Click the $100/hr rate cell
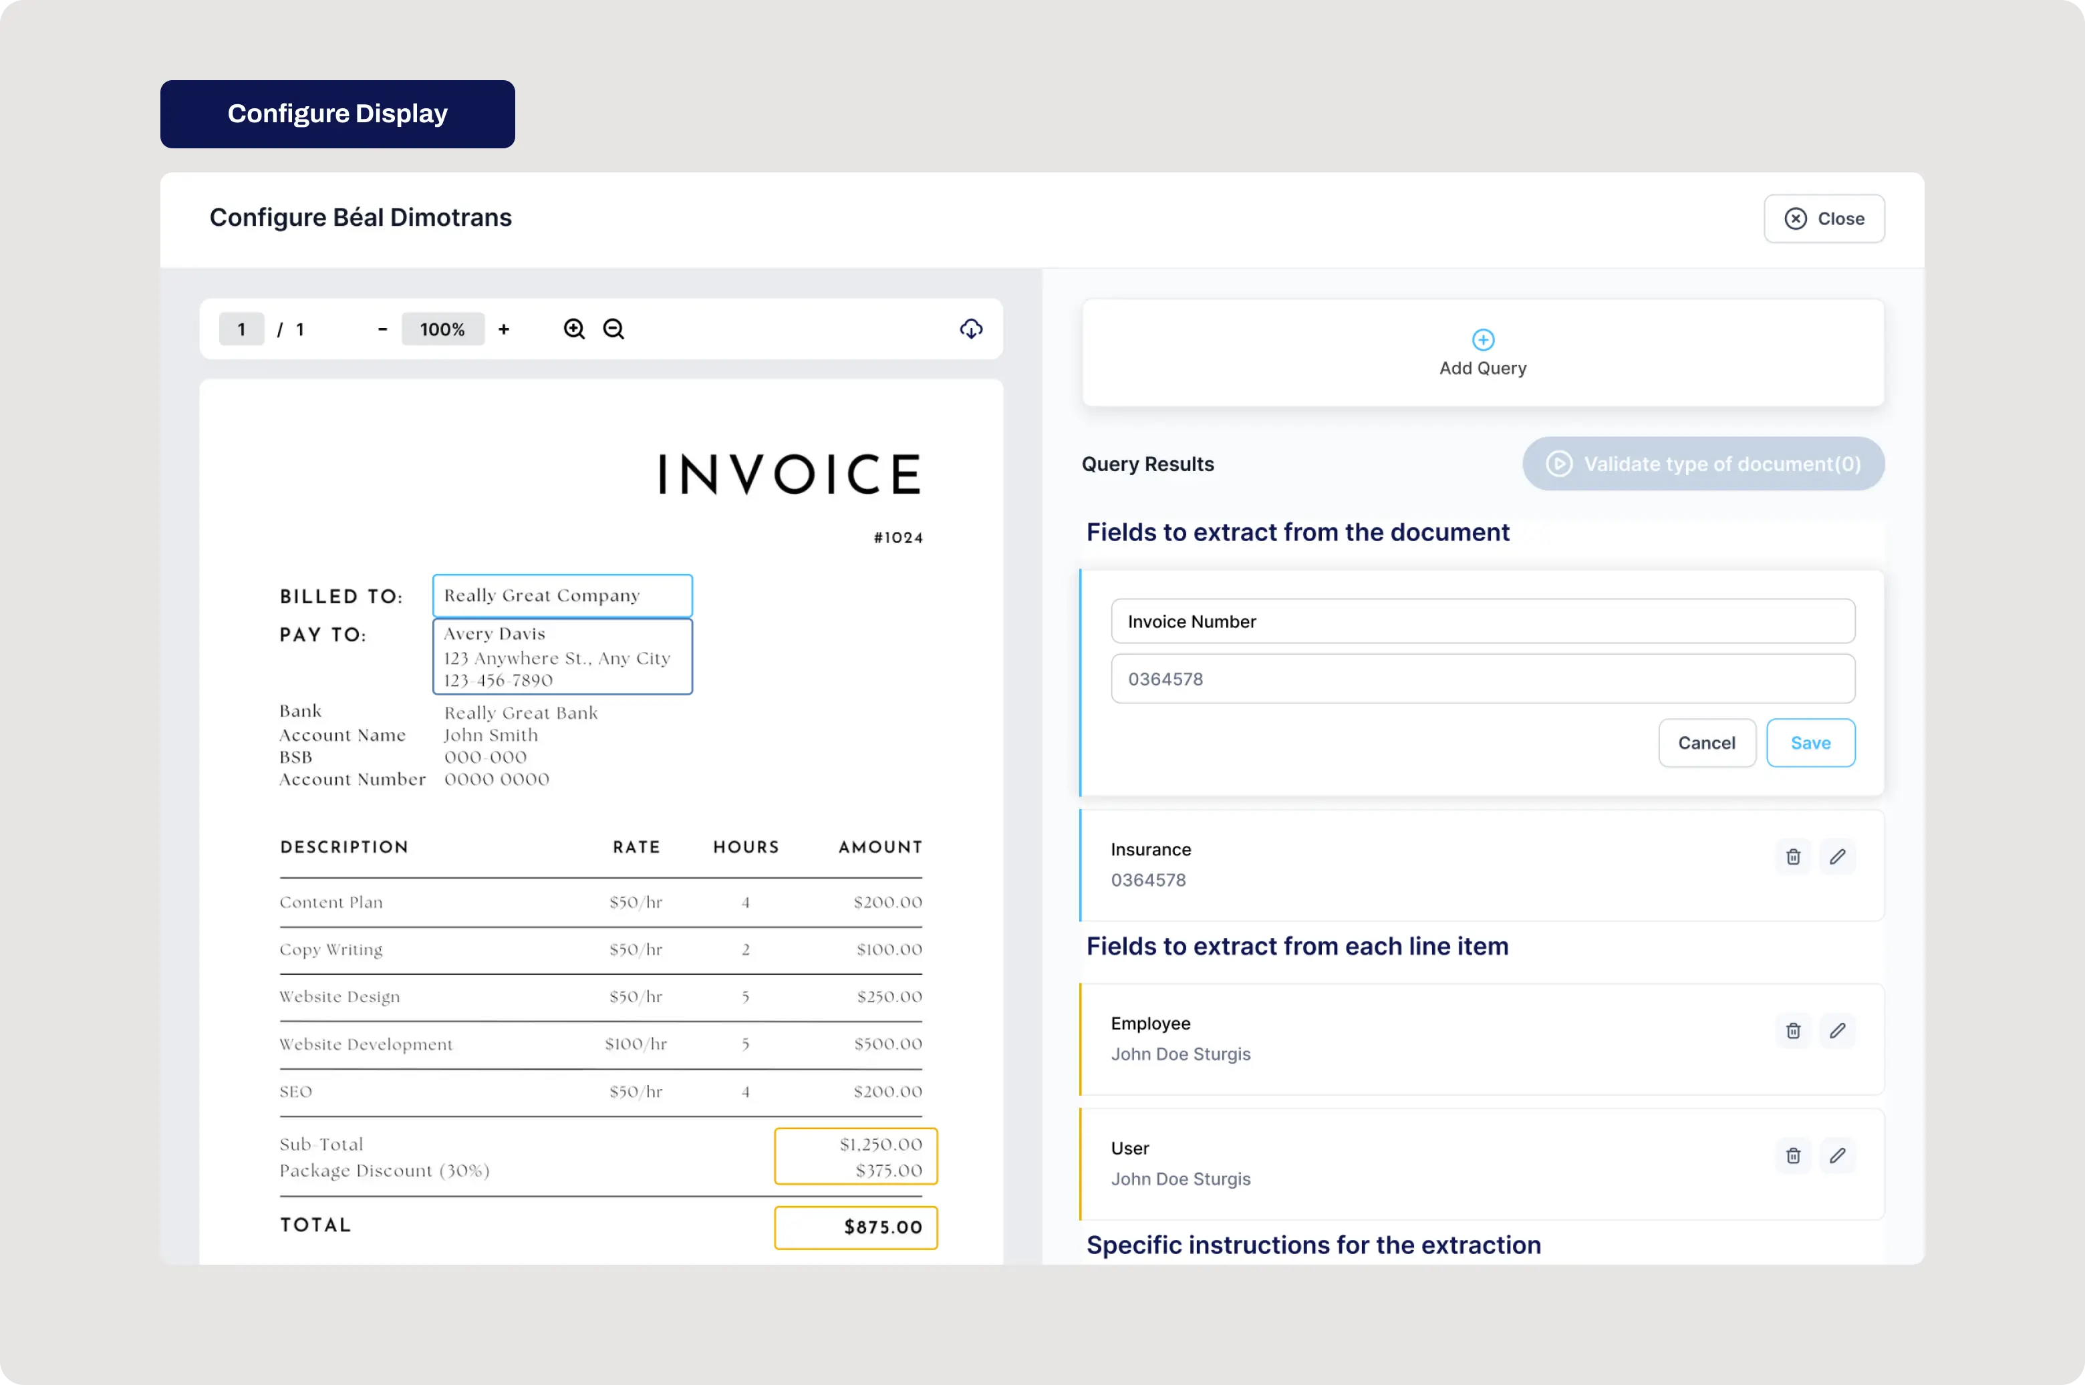The image size is (2085, 1385). [636, 1044]
